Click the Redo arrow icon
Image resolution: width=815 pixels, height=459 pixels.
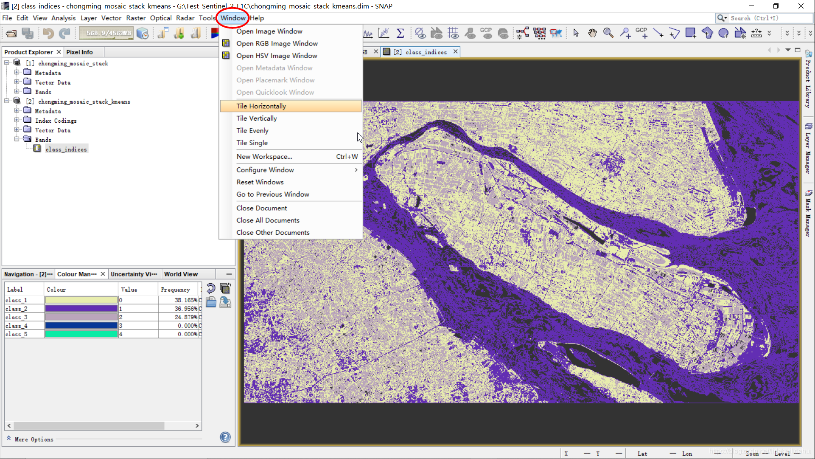[x=64, y=33]
